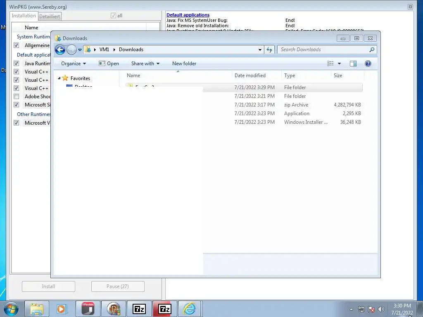
Task: Click the Downloads window title folder icon
Action: (58, 38)
